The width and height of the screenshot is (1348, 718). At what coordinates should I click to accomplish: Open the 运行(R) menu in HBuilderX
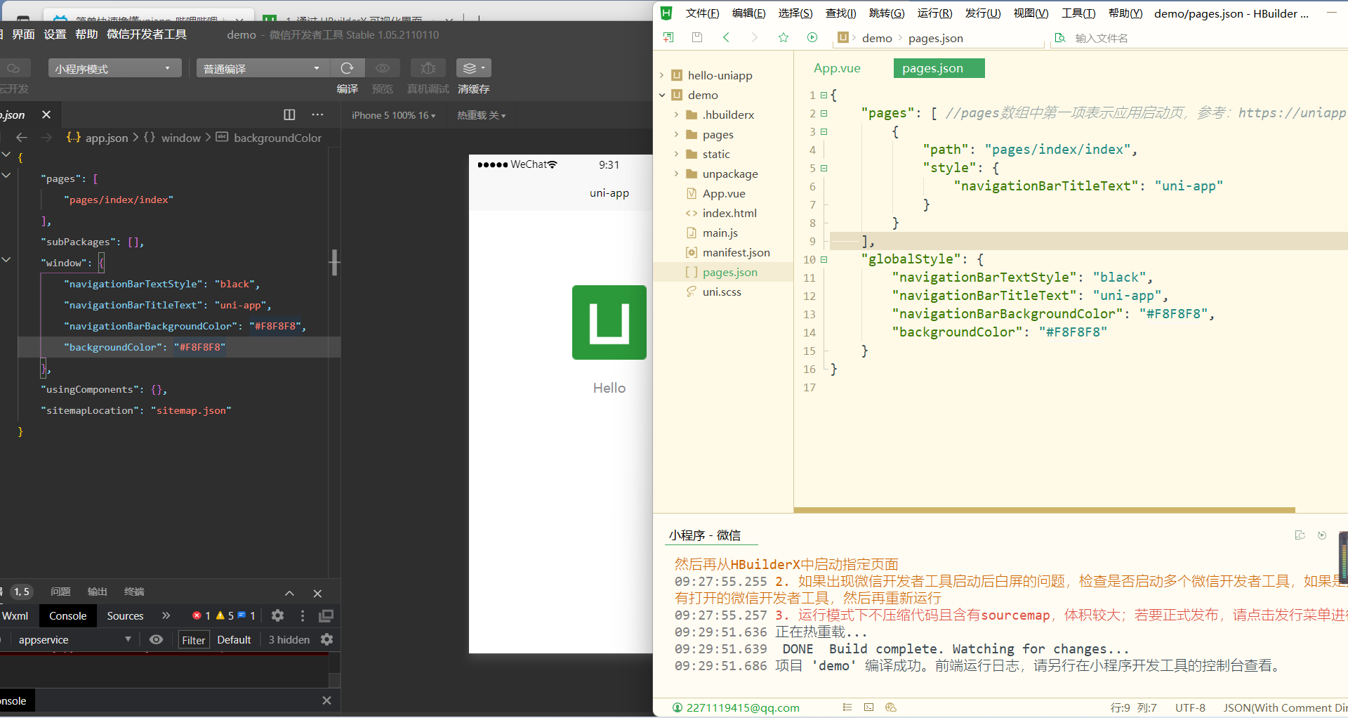934,13
